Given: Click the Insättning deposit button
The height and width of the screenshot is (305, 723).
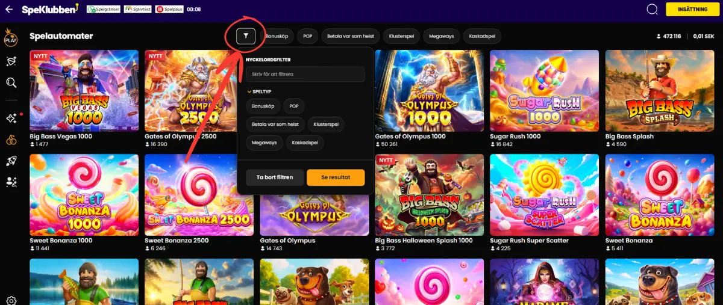Looking at the screenshot, I should coord(692,9).
